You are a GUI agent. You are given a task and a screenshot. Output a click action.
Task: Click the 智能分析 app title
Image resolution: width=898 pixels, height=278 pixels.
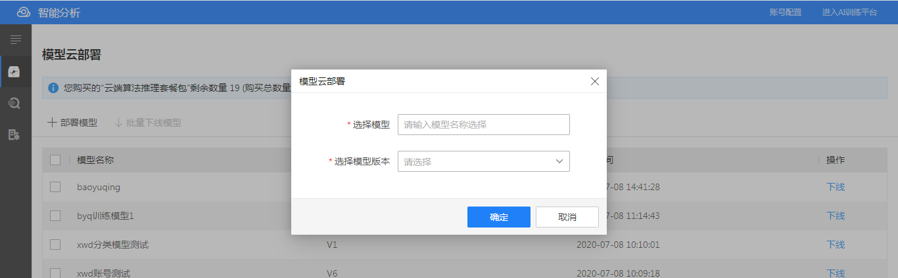point(59,12)
